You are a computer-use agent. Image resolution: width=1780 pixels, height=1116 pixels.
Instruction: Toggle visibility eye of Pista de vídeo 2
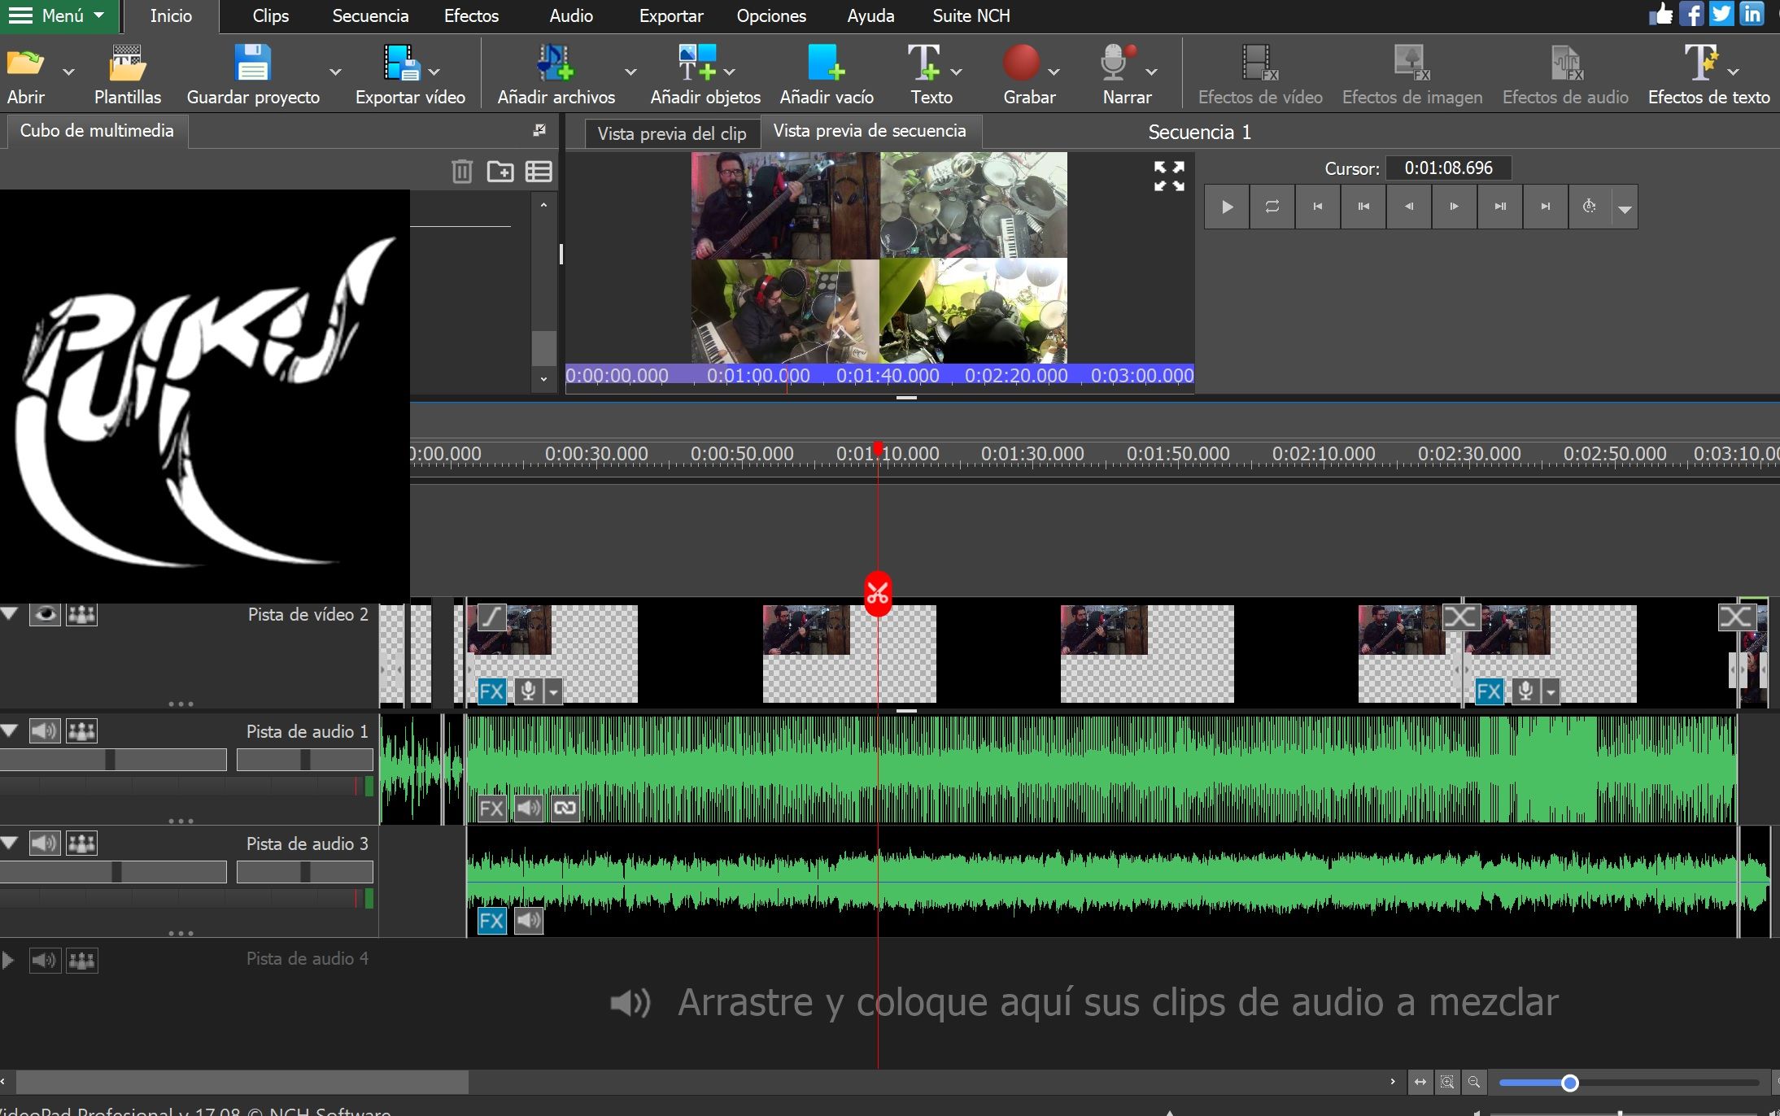tap(45, 614)
